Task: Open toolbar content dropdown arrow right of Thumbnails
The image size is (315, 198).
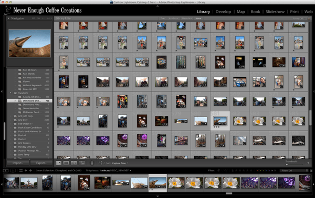Action: (308, 163)
